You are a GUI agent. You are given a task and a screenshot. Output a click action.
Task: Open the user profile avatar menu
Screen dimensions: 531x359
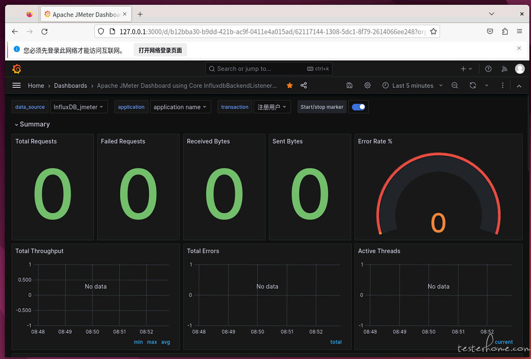(520, 69)
